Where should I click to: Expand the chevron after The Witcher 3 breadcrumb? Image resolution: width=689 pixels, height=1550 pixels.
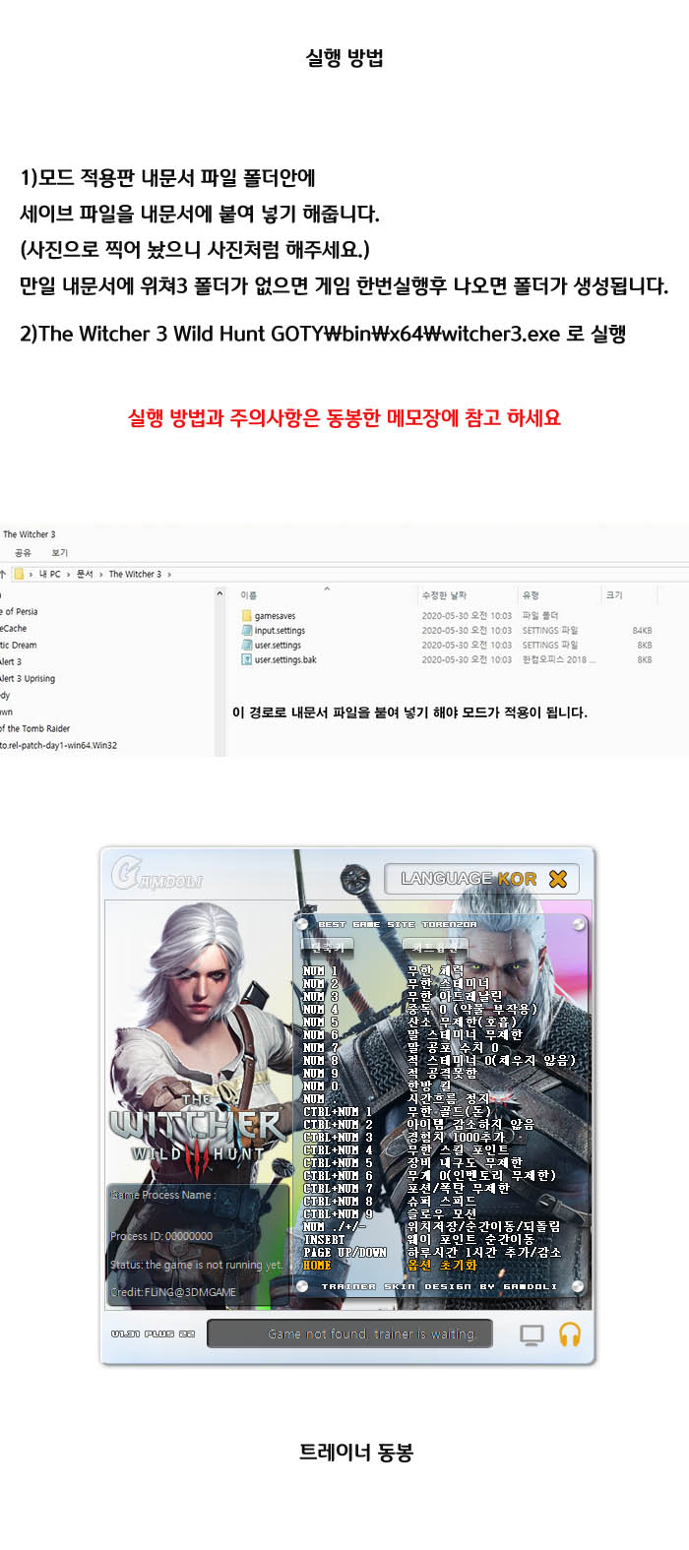pos(169,574)
